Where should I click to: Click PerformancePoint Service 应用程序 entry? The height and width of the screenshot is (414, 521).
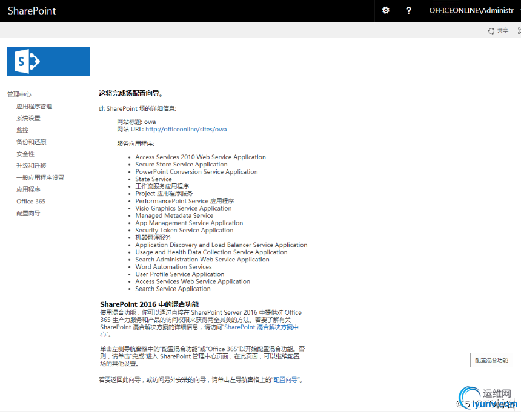coord(184,201)
